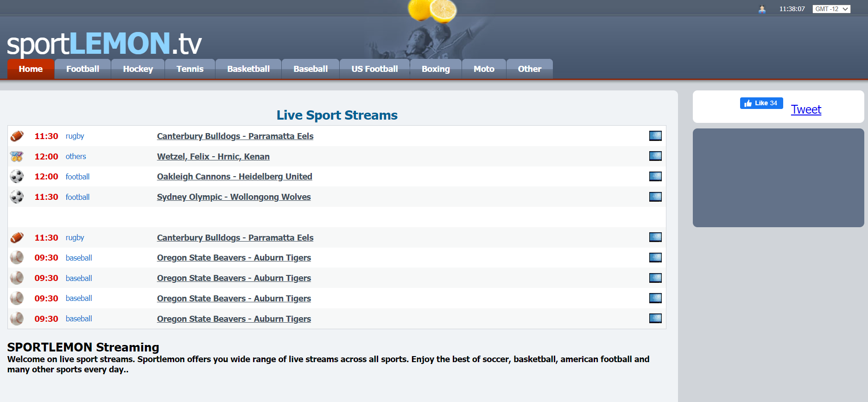Switch to the Other tab
This screenshot has height=402, width=868.
(x=529, y=69)
